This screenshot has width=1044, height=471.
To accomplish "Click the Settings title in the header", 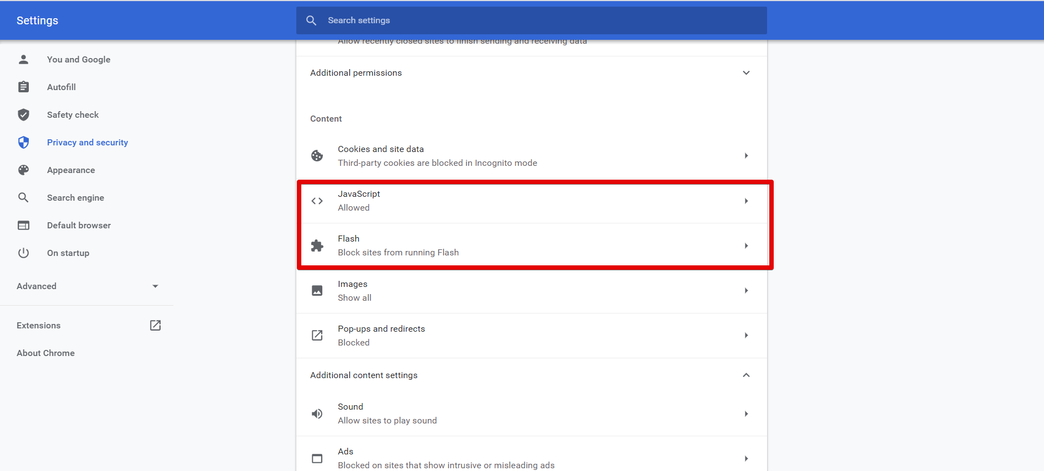I will [x=37, y=20].
